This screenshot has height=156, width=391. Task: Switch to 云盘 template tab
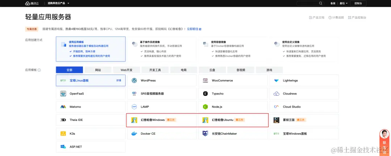click(x=212, y=70)
